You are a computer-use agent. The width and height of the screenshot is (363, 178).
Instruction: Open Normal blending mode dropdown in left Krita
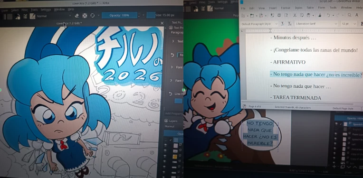point(54,16)
